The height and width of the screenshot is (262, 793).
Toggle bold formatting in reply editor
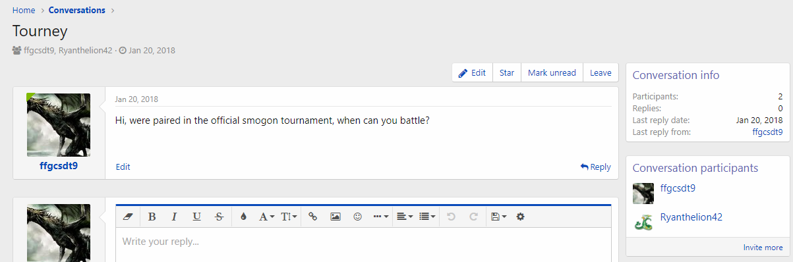point(152,216)
